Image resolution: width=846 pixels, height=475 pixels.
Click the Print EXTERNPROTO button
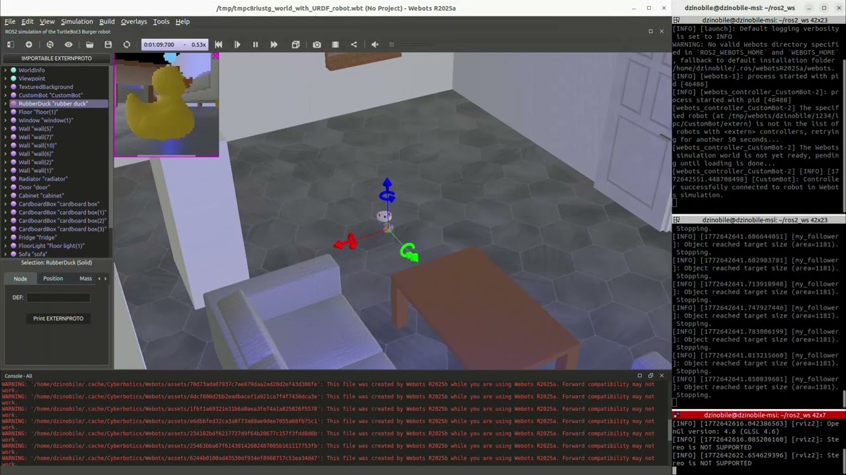tap(58, 318)
